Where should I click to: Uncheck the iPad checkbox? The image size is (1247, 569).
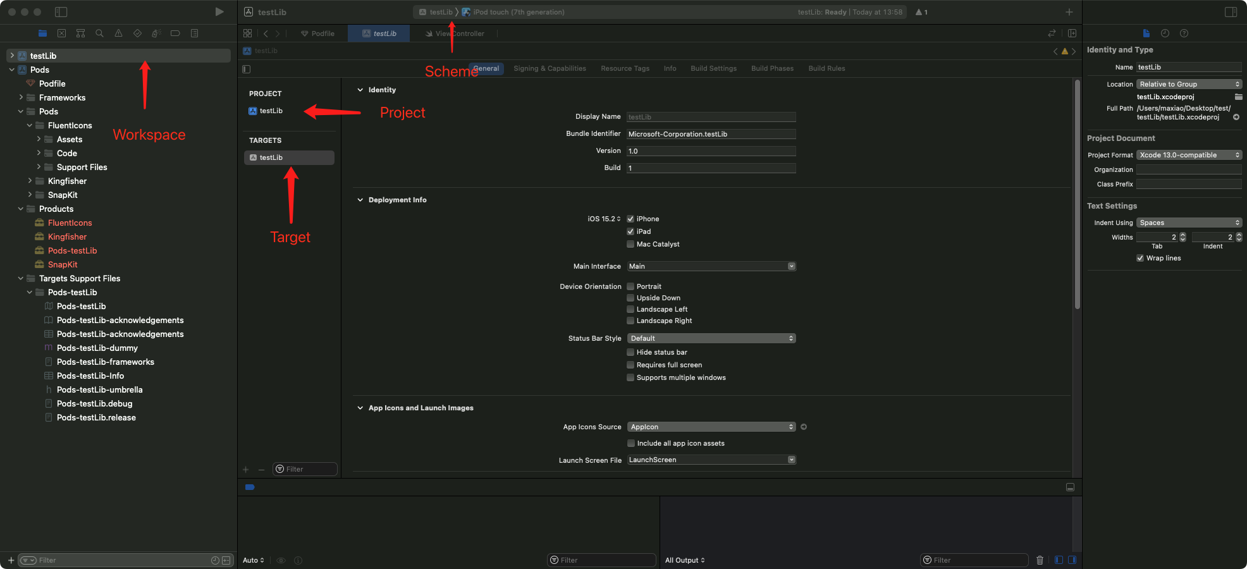tap(630, 231)
